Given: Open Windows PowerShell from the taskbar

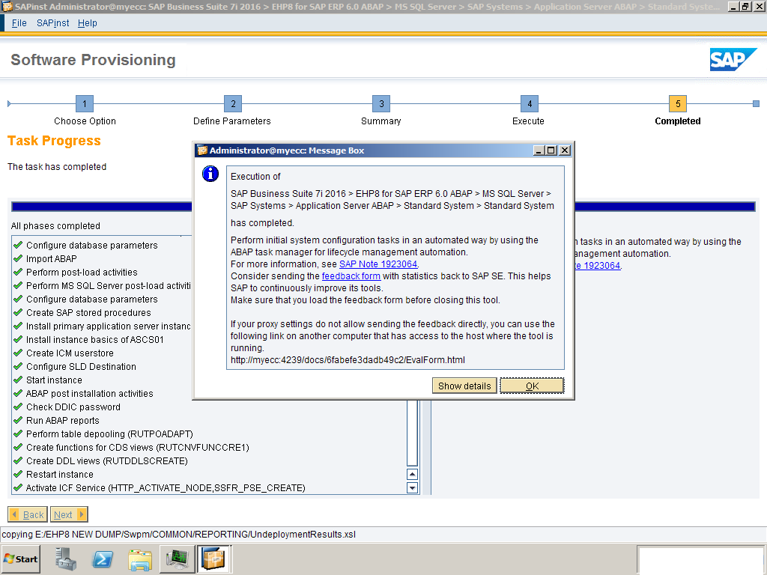Looking at the screenshot, I should tap(103, 559).
